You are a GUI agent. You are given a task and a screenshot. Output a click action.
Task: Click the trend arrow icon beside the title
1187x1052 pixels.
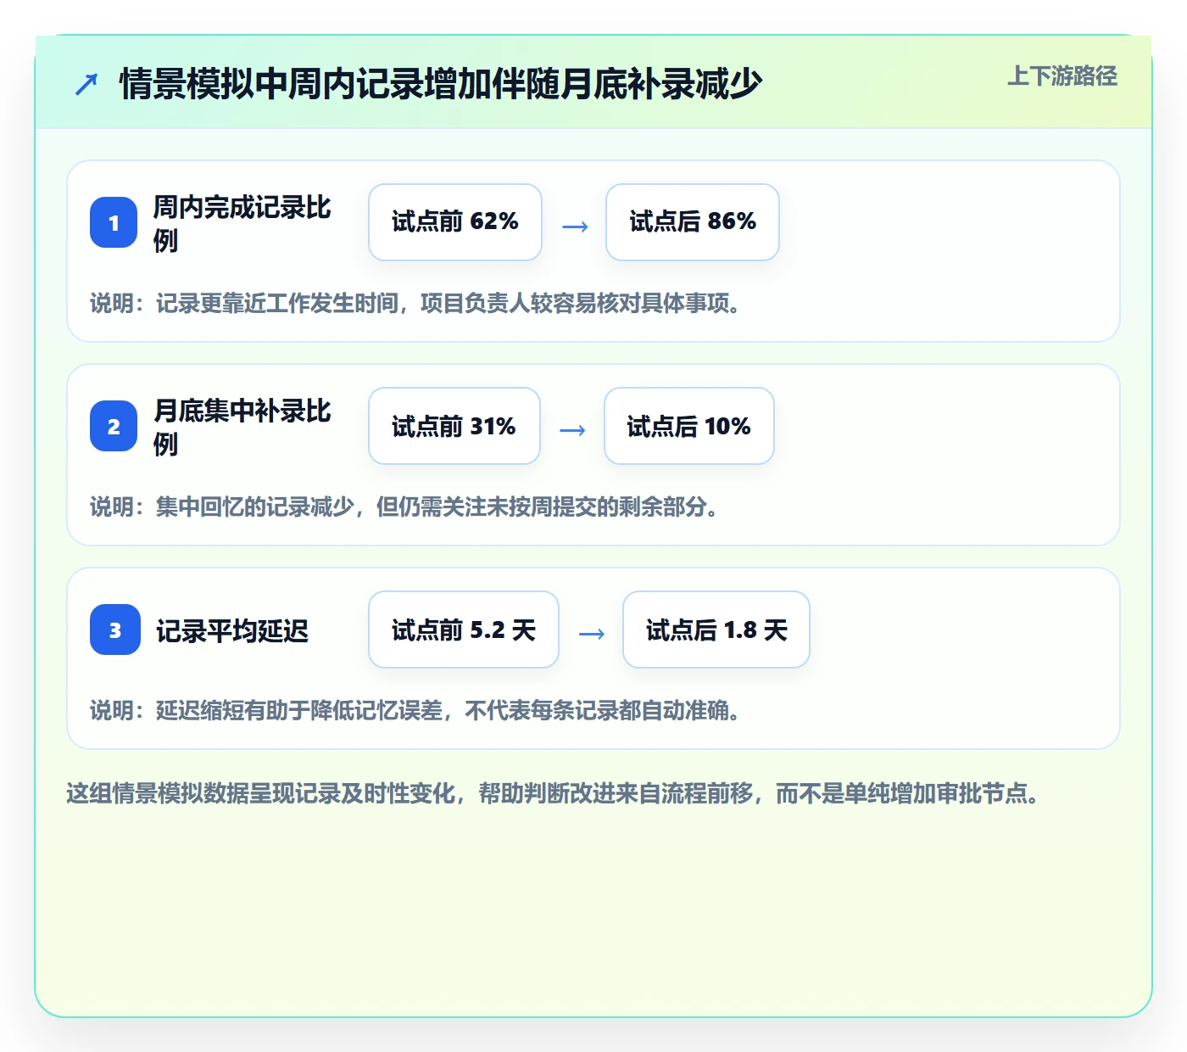pyautogui.click(x=86, y=84)
